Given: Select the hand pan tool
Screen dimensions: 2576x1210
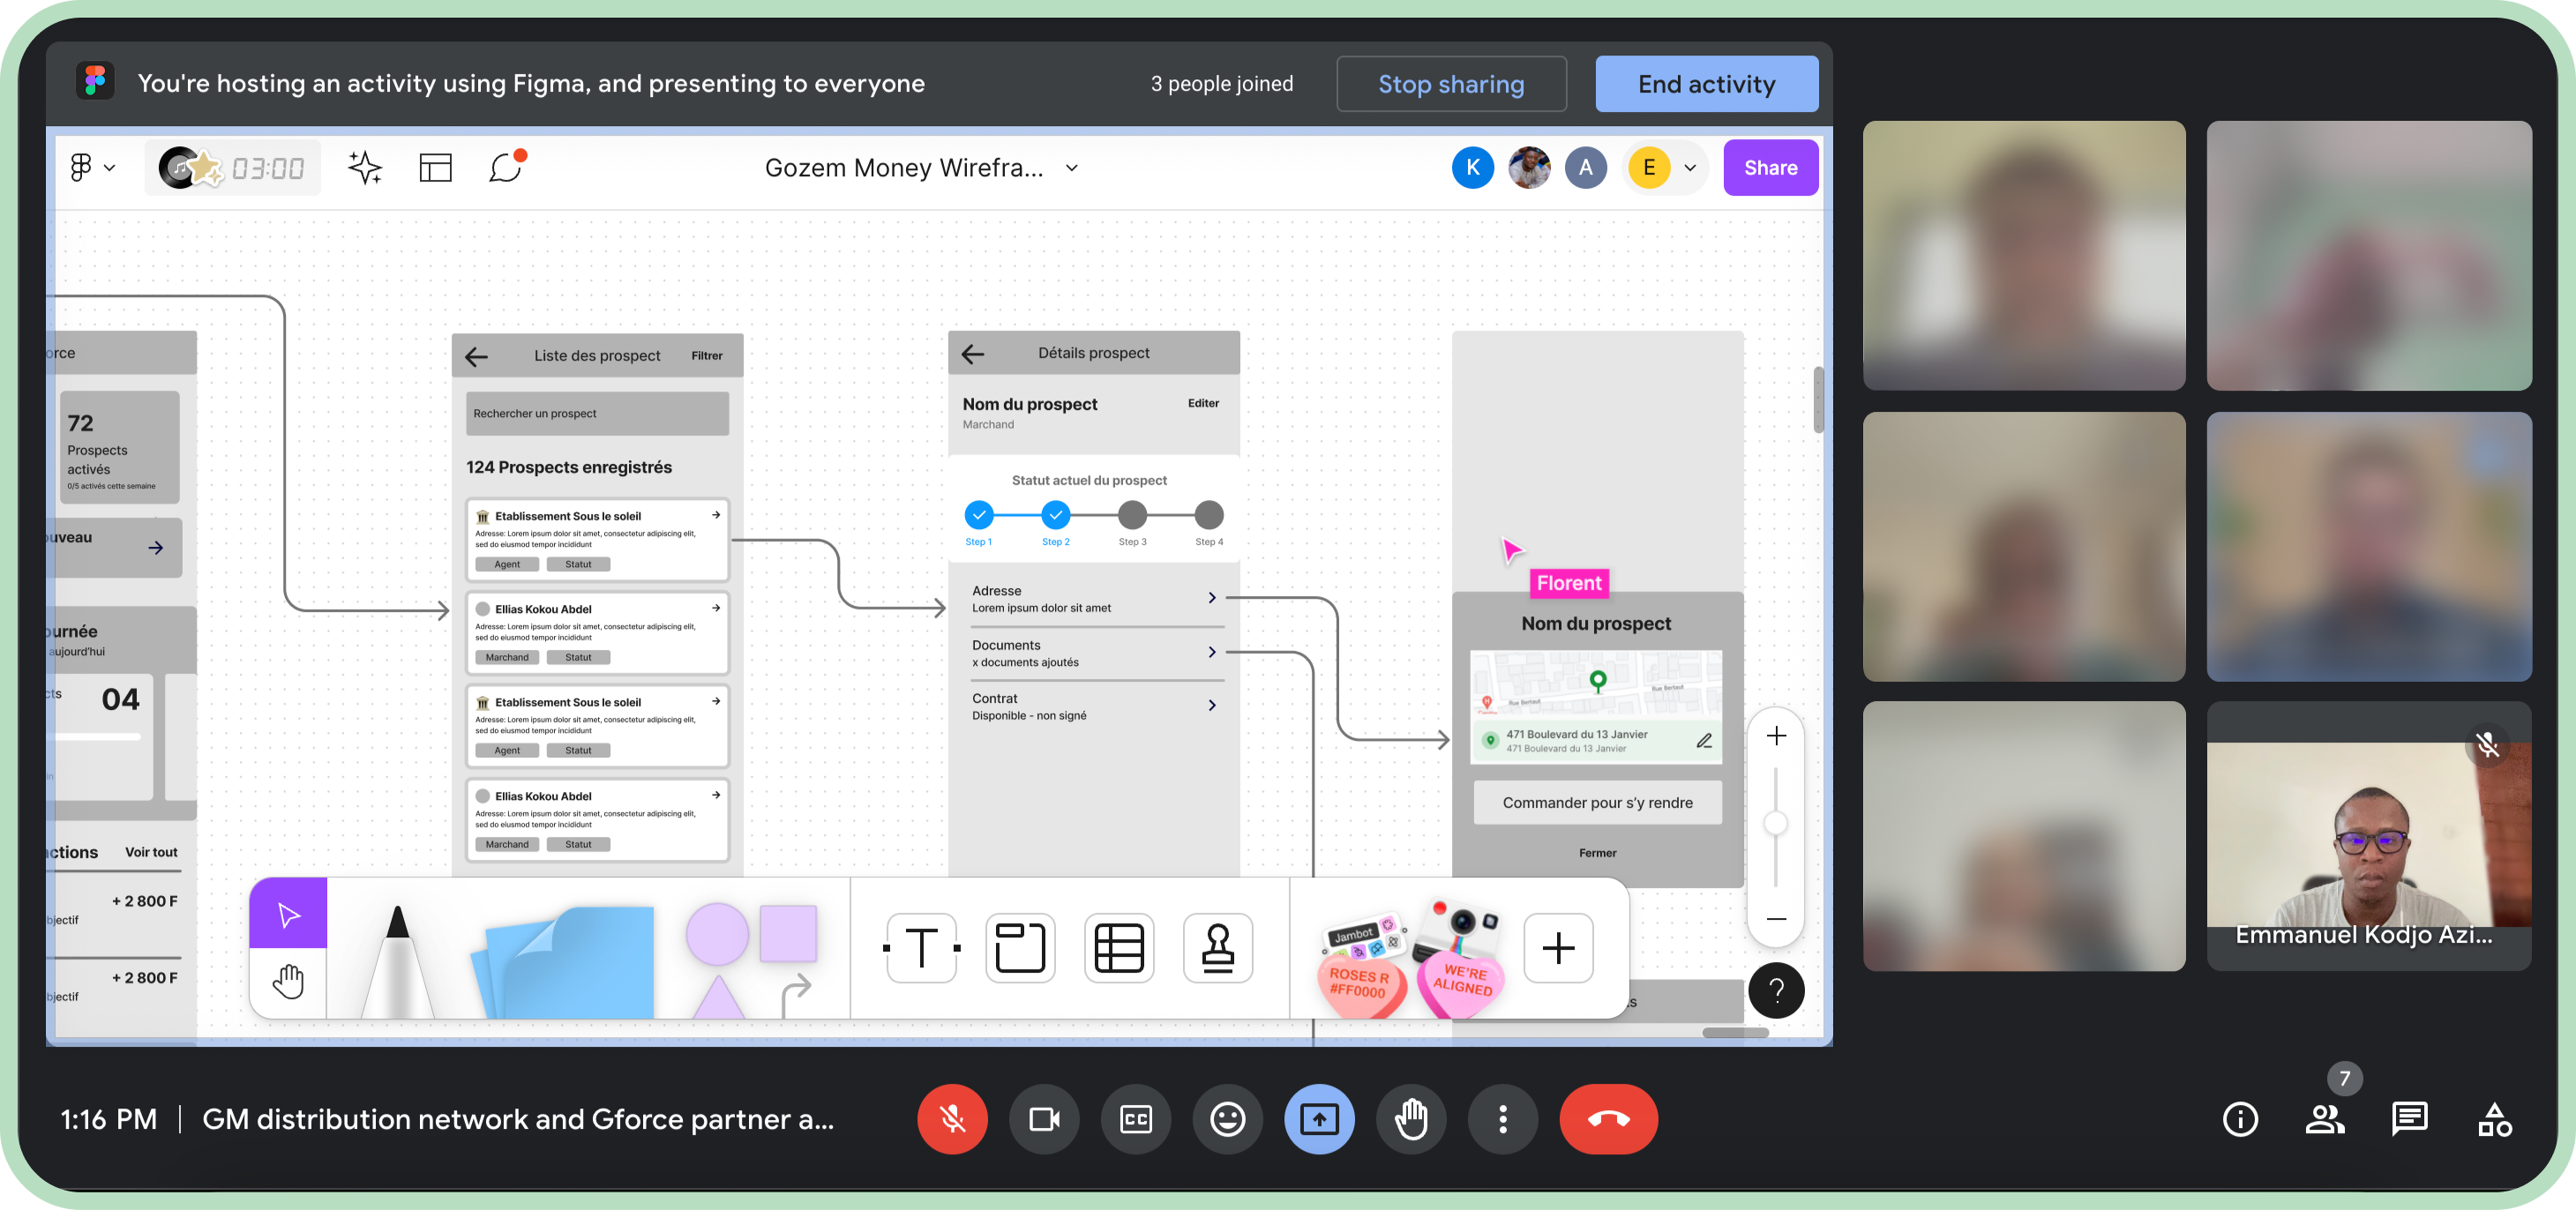Looking at the screenshot, I should (288, 982).
